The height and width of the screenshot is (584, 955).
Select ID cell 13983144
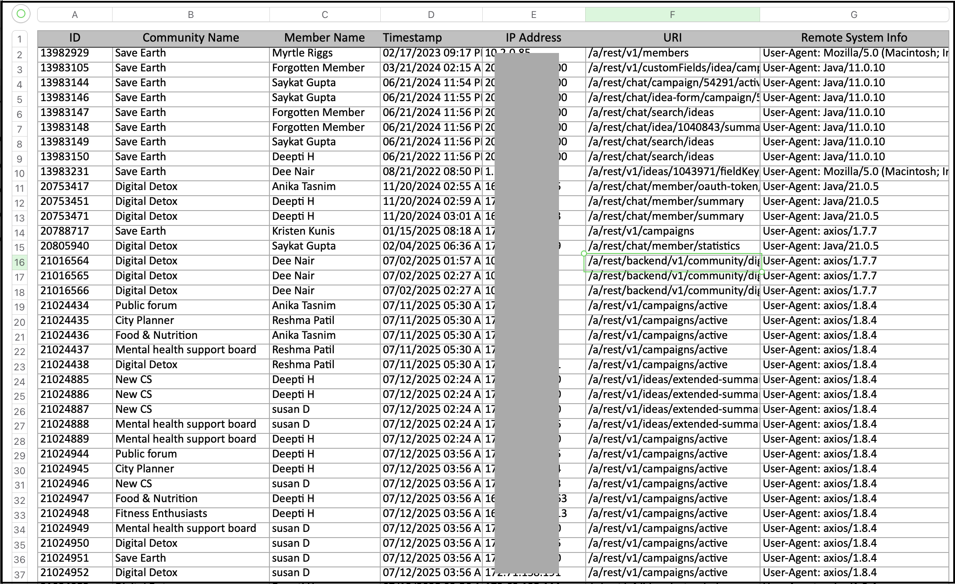75,83
